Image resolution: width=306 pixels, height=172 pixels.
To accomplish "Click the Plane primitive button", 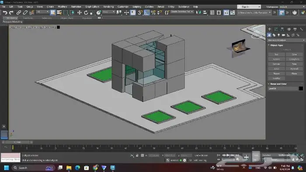I will coord(294,74).
